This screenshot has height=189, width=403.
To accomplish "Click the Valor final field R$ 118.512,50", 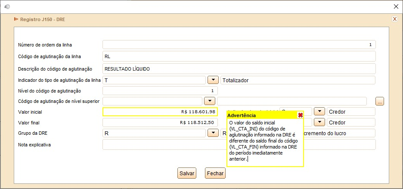I will click(160, 122).
